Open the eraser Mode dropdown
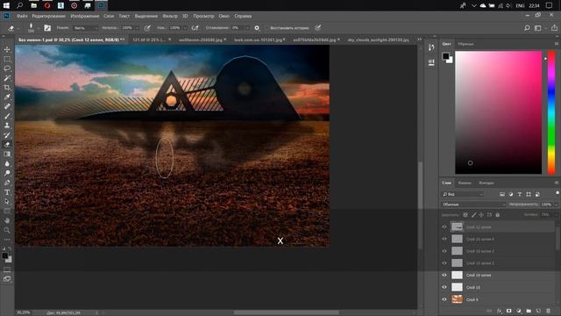Viewport: 561px width, 316px height. point(85,28)
